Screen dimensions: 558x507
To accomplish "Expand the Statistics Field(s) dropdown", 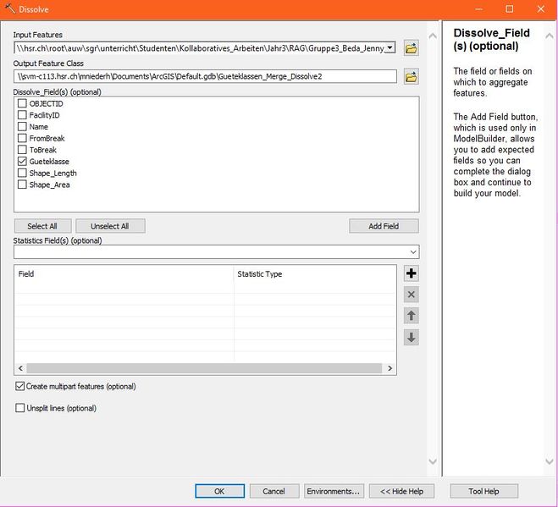I will click(x=413, y=252).
